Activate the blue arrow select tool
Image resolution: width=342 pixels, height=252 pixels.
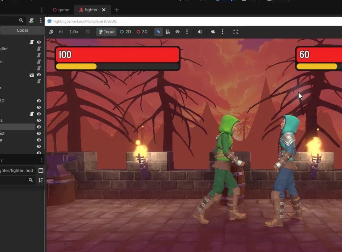[159, 32]
